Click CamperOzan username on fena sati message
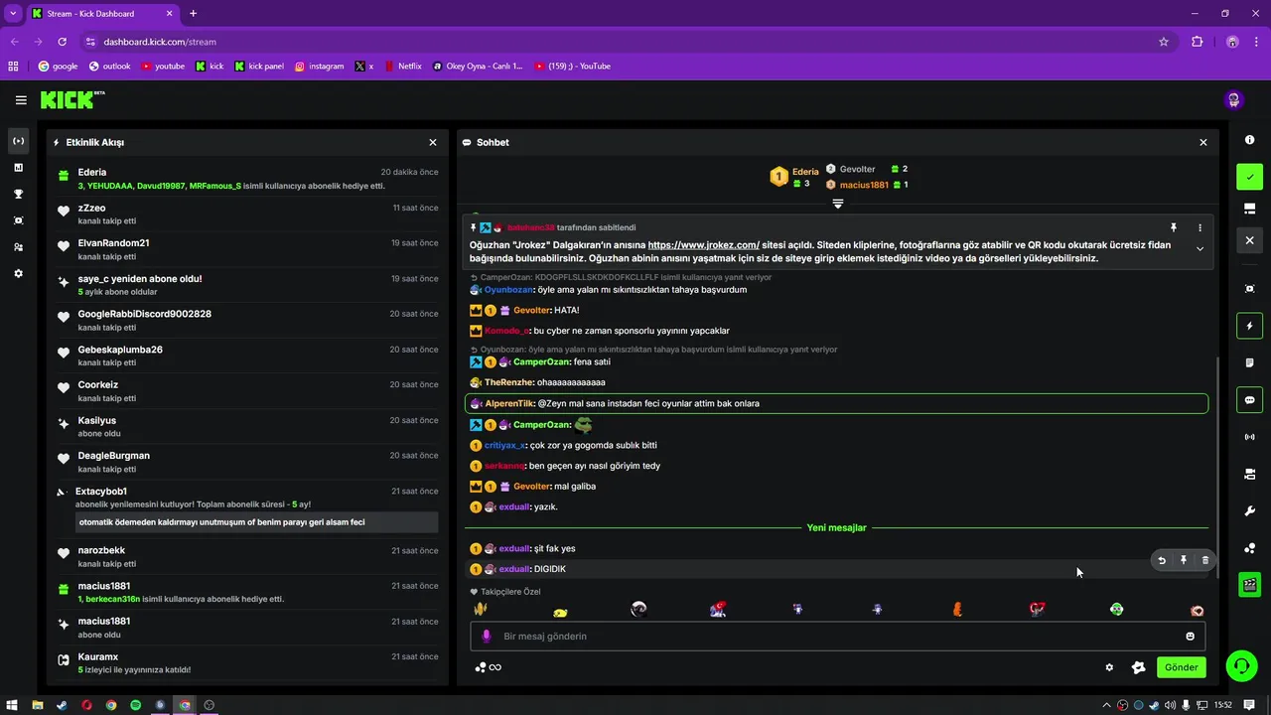 (541, 362)
